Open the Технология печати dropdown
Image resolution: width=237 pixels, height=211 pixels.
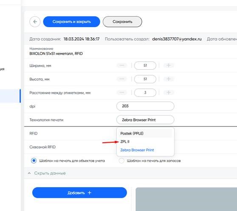tap(145, 120)
